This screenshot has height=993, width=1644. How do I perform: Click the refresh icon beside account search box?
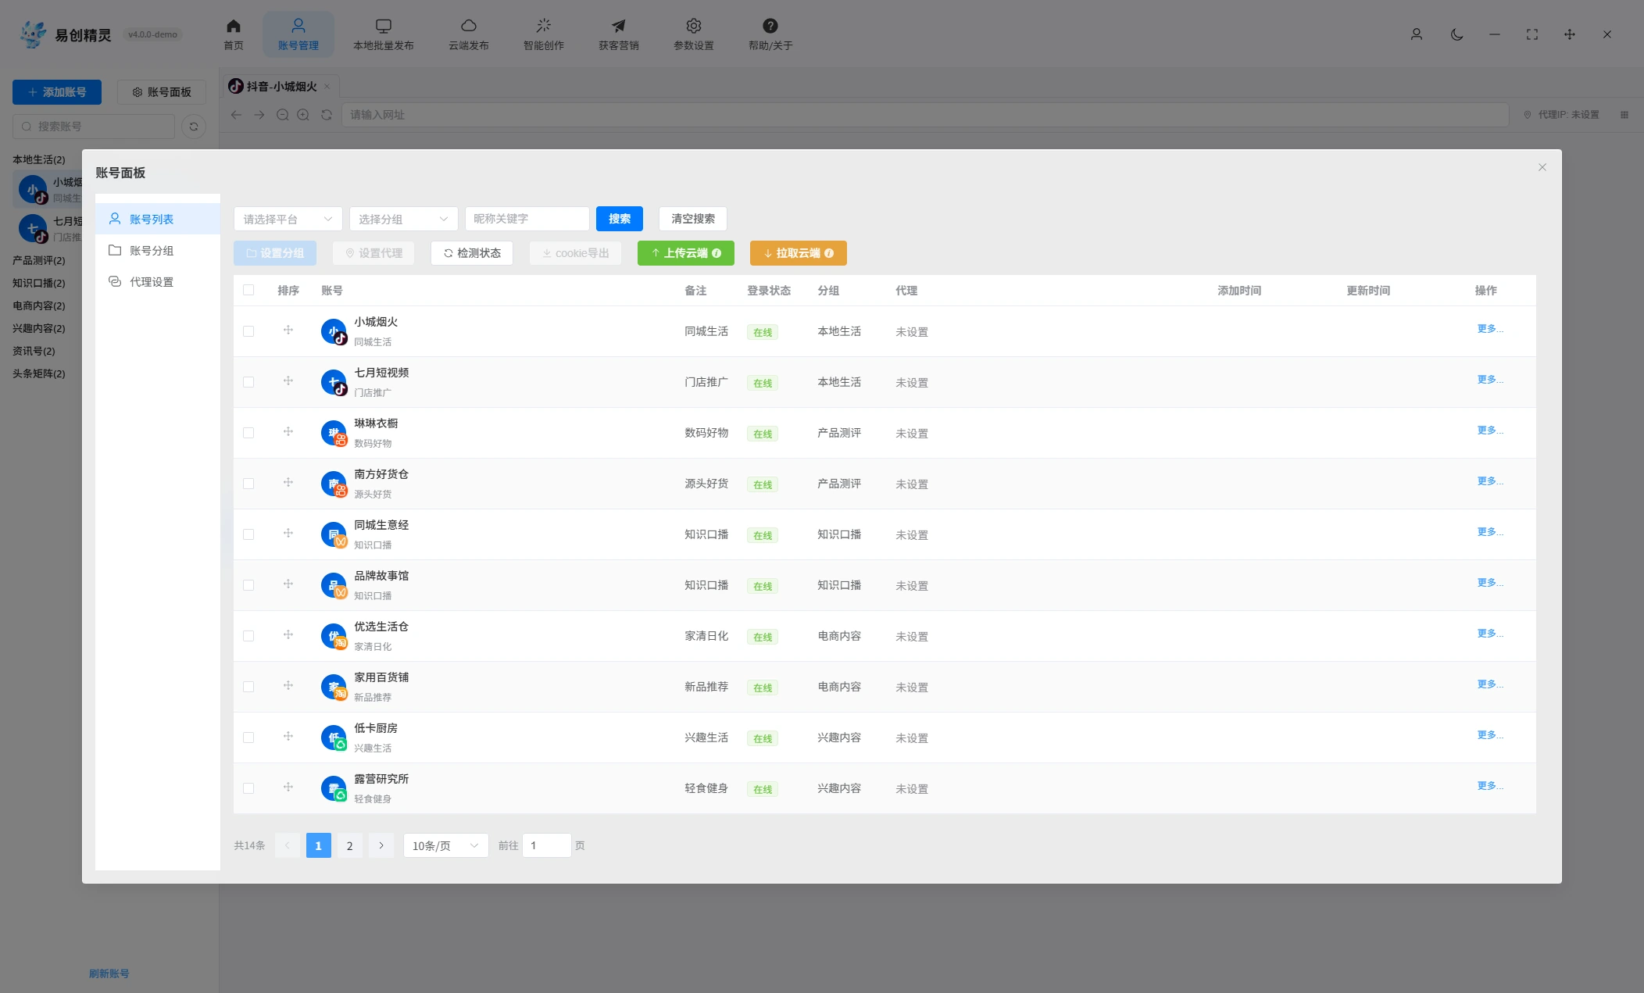[194, 127]
